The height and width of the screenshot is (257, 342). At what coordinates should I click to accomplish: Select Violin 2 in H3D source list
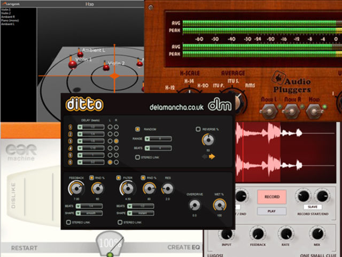point(6,13)
